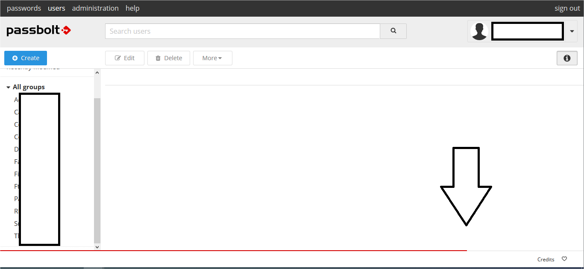This screenshot has width=584, height=269.
Task: Click the blue Create button
Action: click(26, 58)
